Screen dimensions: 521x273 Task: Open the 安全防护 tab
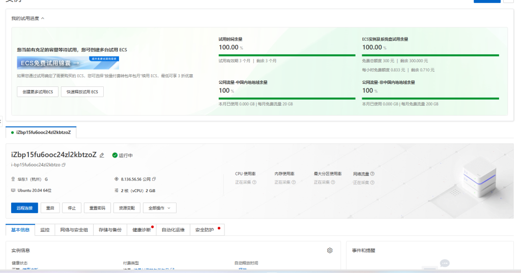coord(205,230)
